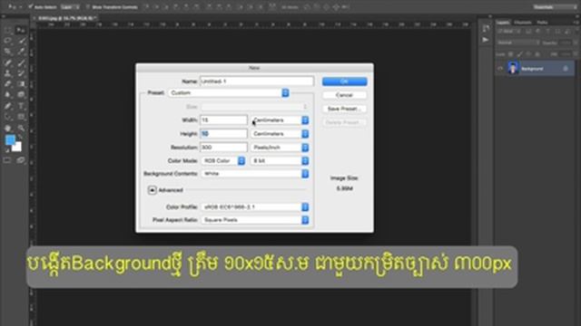Screen dimensions: 581x326
Task: Click the Background layer thumbnail
Action: click(x=513, y=69)
